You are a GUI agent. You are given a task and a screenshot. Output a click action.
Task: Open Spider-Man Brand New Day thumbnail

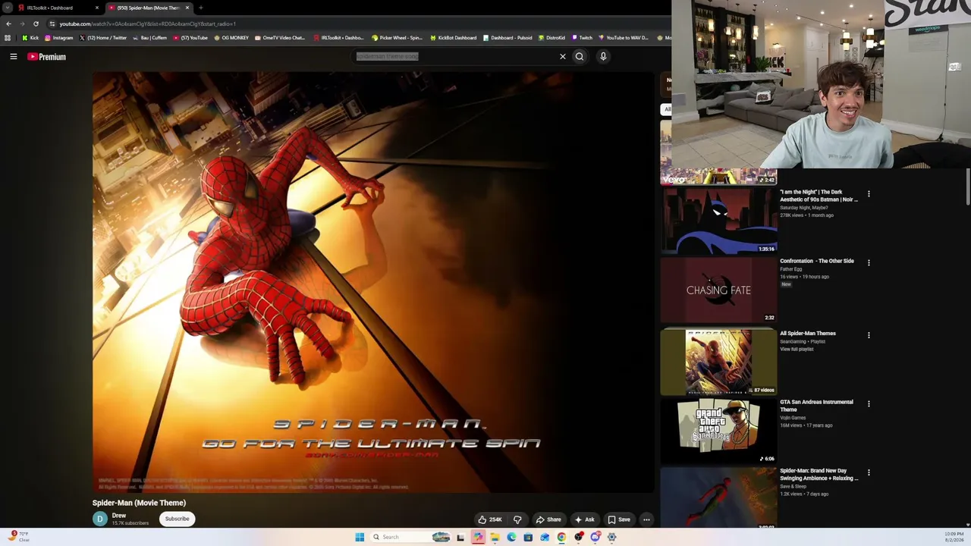click(718, 497)
